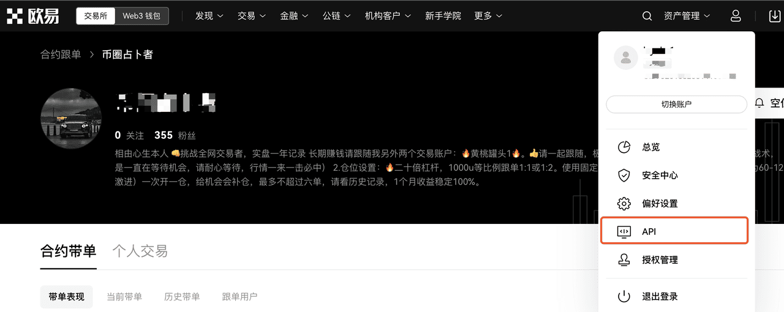The height and width of the screenshot is (312, 784).
Task: Click the authorization management stamp icon
Action: tap(624, 260)
